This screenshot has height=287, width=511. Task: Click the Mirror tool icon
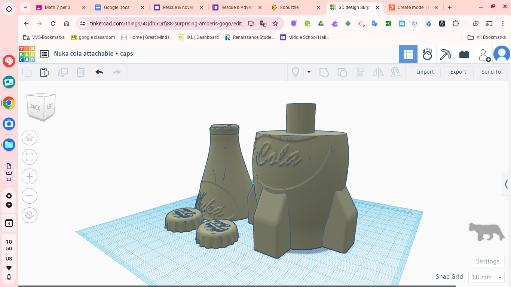coord(378,72)
